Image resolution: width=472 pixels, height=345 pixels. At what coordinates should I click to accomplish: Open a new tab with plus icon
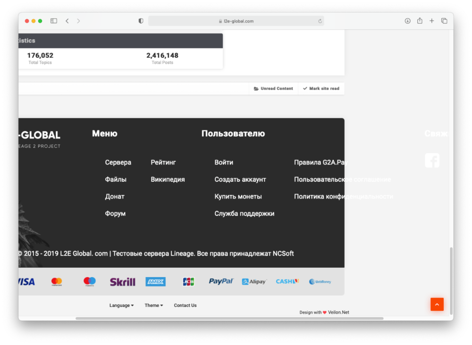click(431, 21)
